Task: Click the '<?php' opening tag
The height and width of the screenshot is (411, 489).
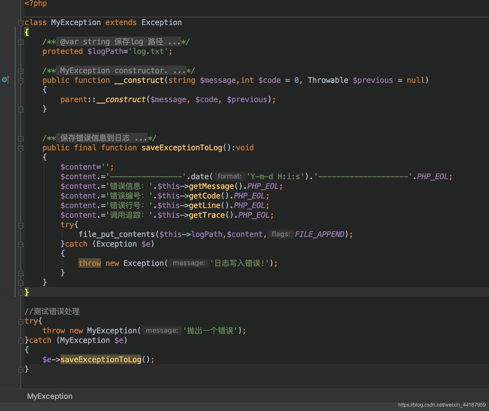Action: pos(36,4)
